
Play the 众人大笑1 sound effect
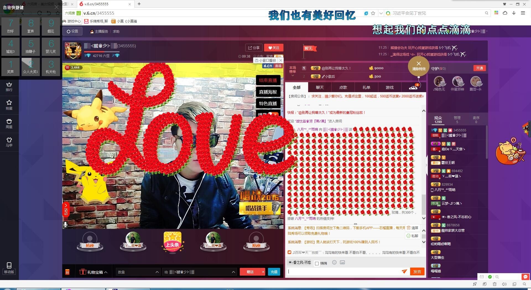point(31,67)
